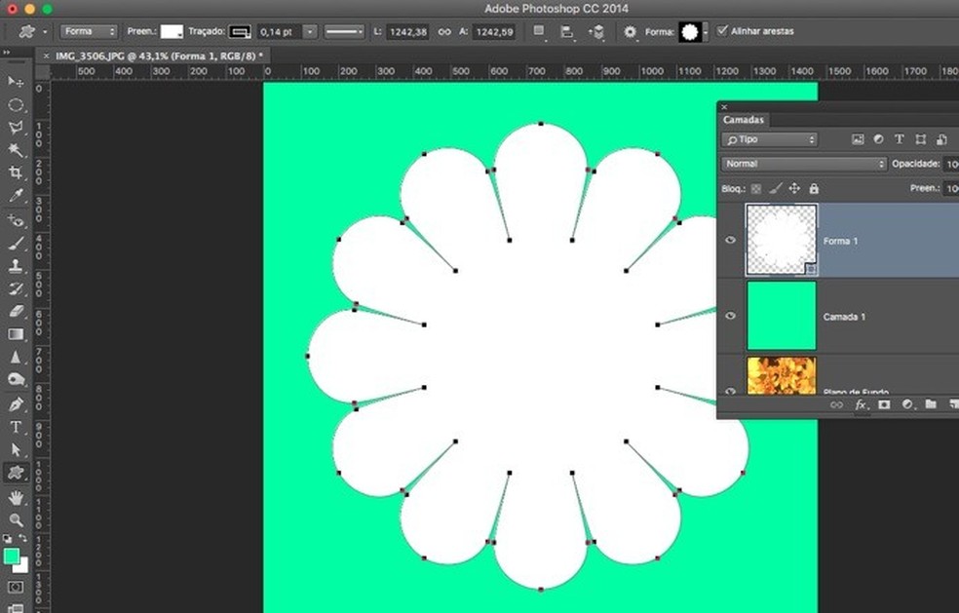Select the Crop tool in the toolbox
The height and width of the screenshot is (613, 959).
pyautogui.click(x=16, y=172)
